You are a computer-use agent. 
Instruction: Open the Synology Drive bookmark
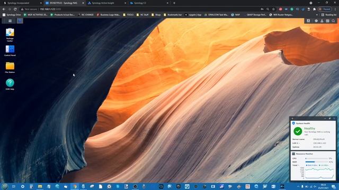(x=12, y=15)
